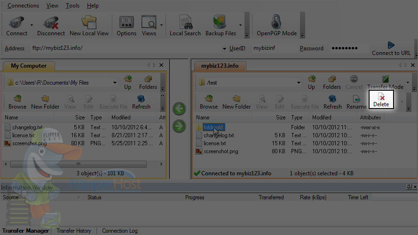Screen dimensions: 418x235
Task: Open the Connect button dropdown arrow
Action: tap(32, 25)
